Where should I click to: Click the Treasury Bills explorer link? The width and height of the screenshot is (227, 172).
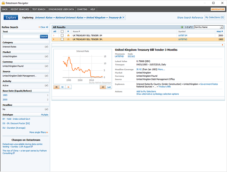[164, 87]
